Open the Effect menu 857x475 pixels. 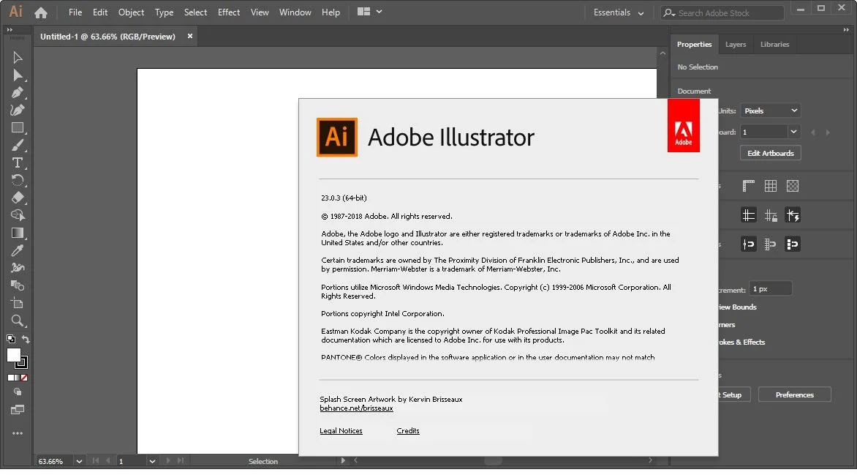228,12
